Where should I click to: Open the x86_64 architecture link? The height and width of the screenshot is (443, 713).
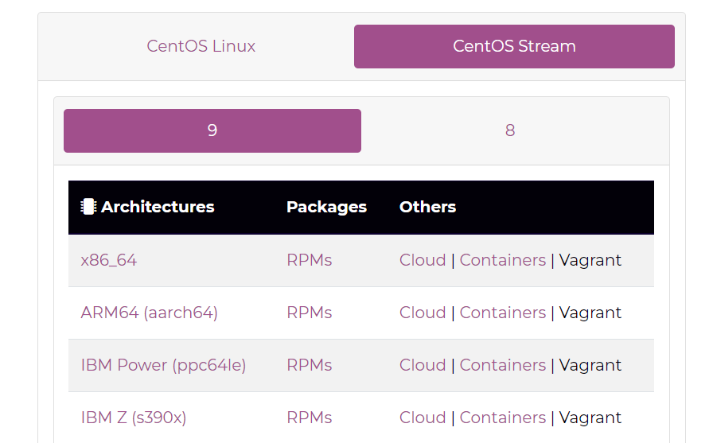click(x=109, y=260)
